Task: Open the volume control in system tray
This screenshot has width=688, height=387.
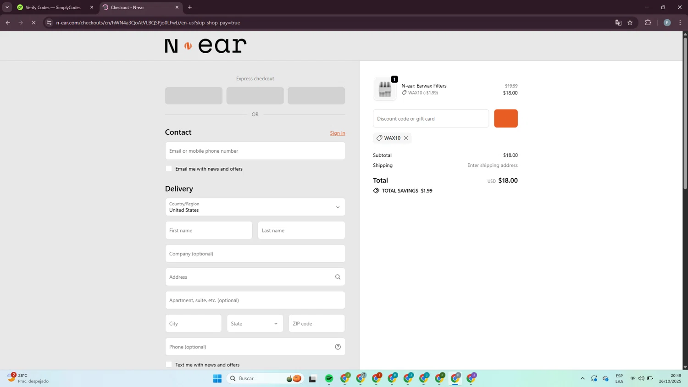Action: (x=641, y=378)
